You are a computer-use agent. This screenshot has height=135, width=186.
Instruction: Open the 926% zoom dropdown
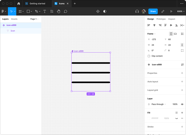[x=181, y=11]
